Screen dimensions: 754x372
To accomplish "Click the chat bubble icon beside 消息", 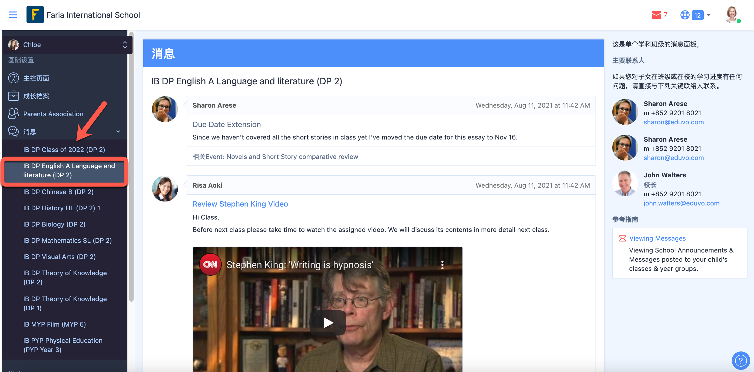I will click(x=14, y=131).
